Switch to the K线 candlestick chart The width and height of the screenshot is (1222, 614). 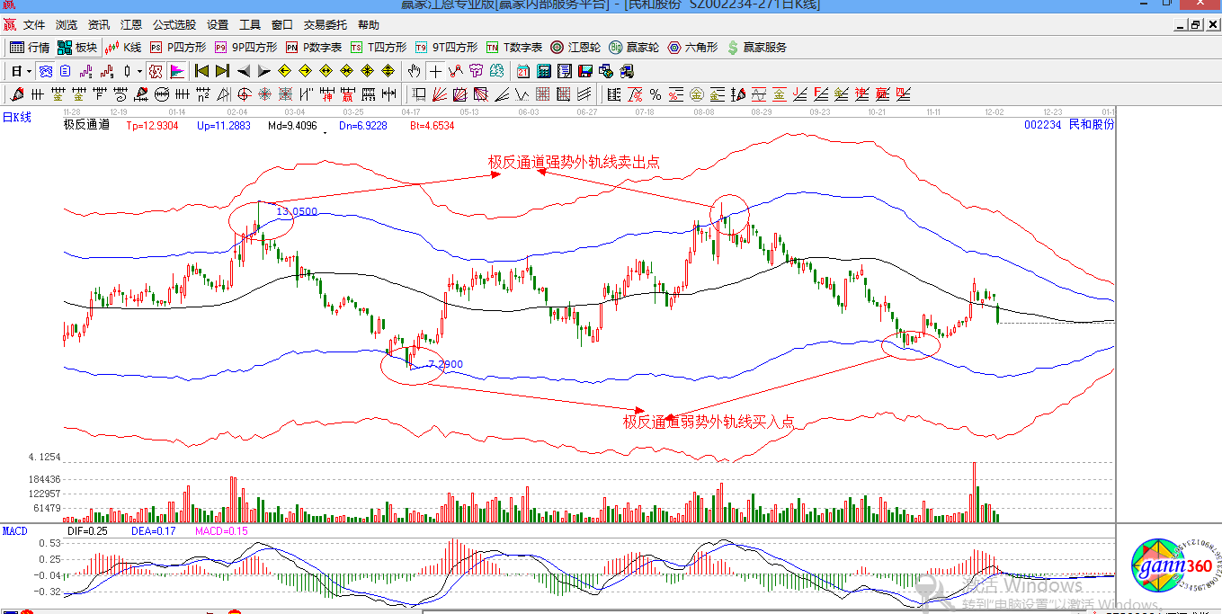click(123, 48)
